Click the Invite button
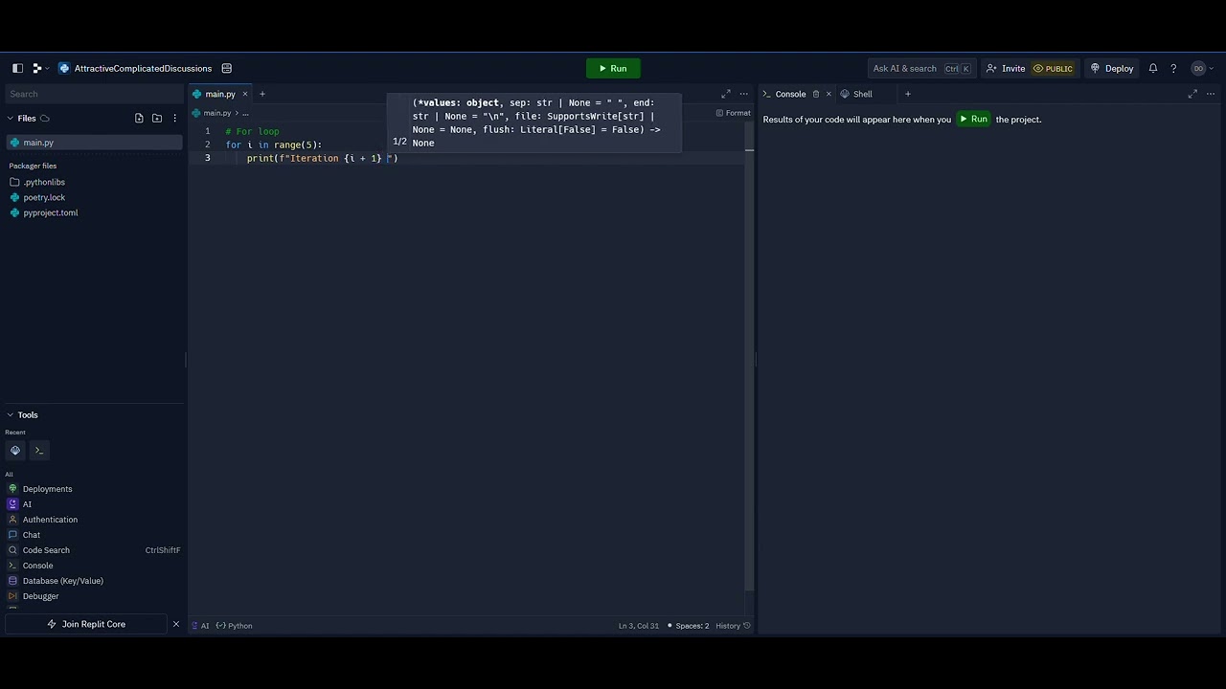The image size is (1226, 689). click(x=1005, y=68)
